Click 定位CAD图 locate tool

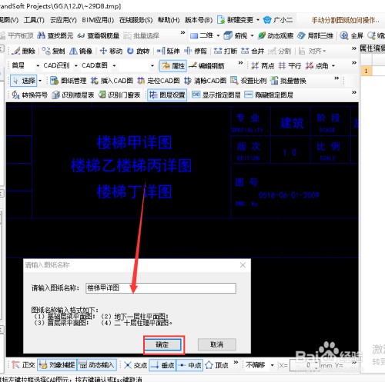[x=159, y=81]
